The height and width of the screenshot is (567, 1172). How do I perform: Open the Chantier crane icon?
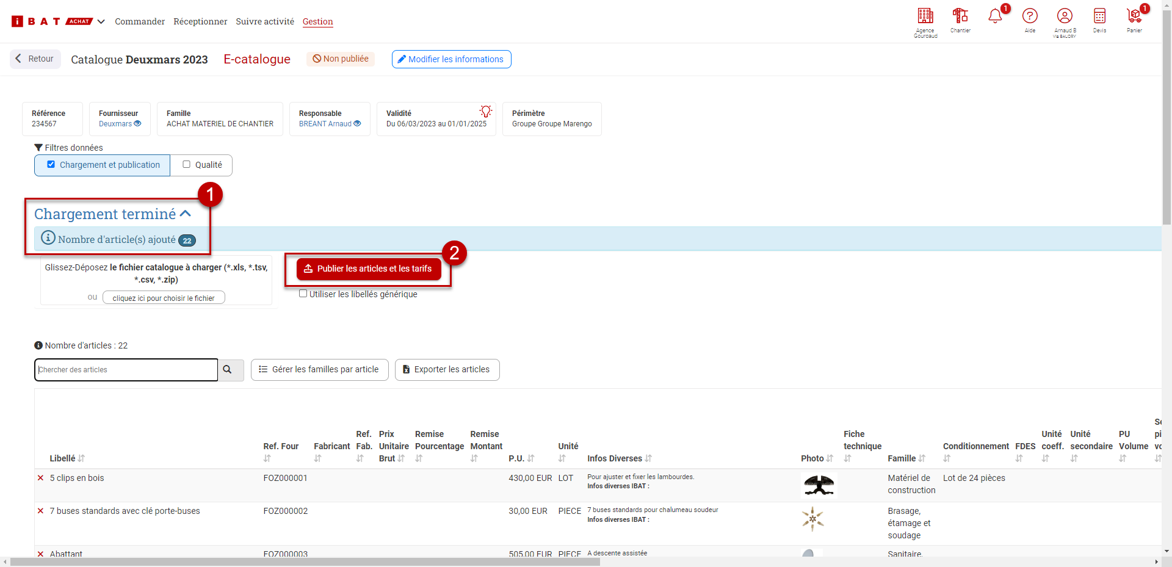coord(960,16)
